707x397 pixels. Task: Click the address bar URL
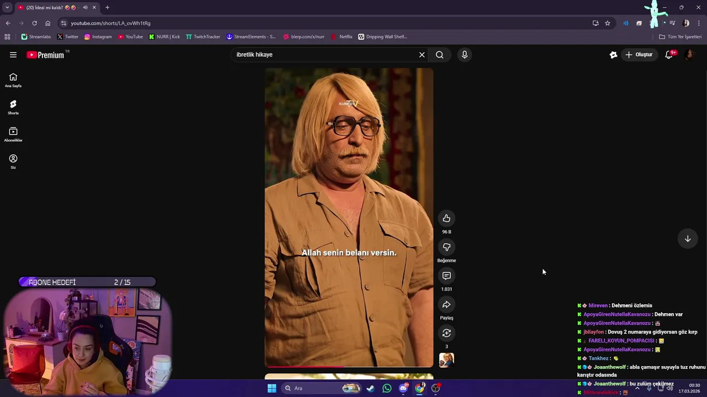coord(110,23)
